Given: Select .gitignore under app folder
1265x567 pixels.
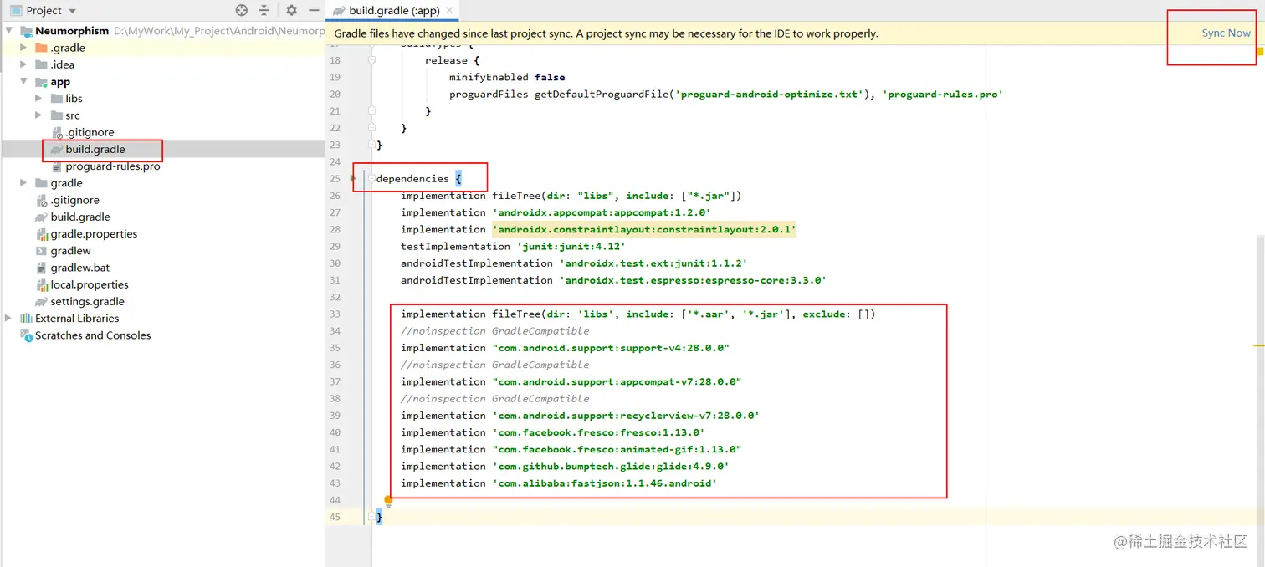Looking at the screenshot, I should (90, 132).
